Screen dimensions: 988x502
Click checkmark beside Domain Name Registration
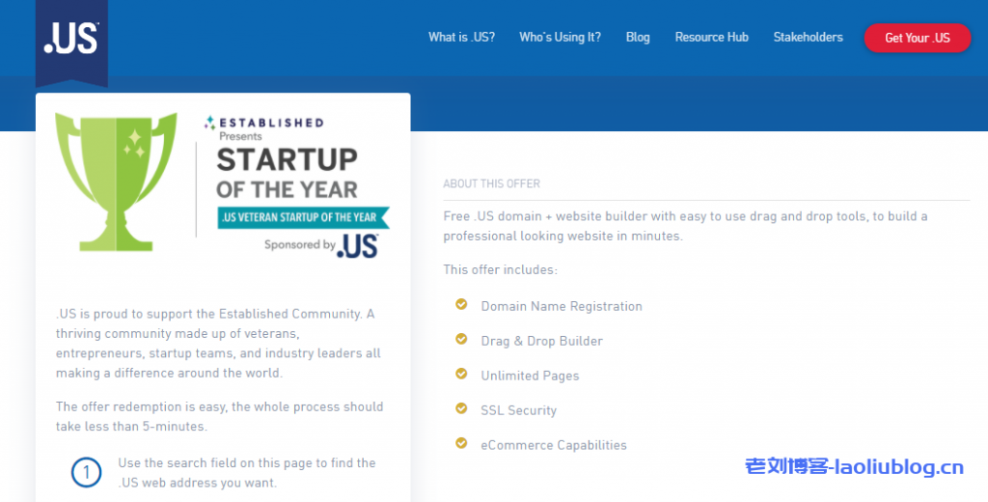pos(461,305)
